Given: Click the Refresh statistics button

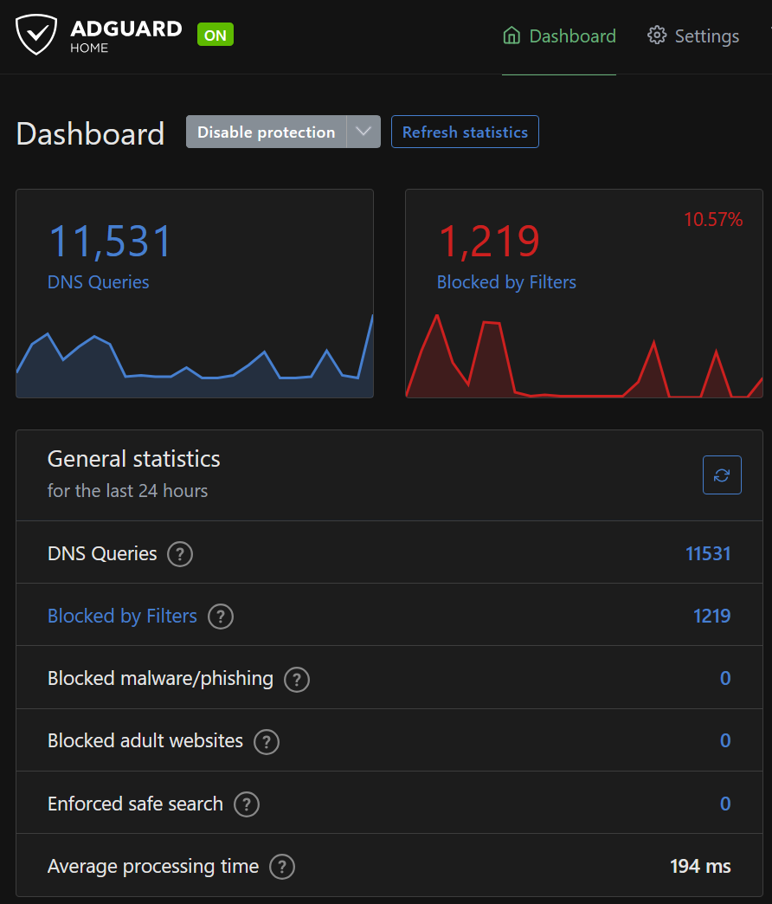Looking at the screenshot, I should tap(465, 131).
